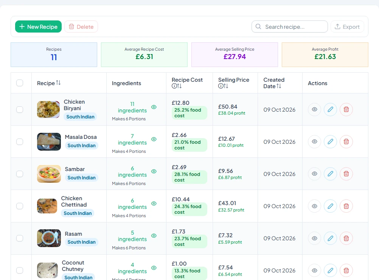
Task: Sort by Recipe column arrows
Action: 58,83
